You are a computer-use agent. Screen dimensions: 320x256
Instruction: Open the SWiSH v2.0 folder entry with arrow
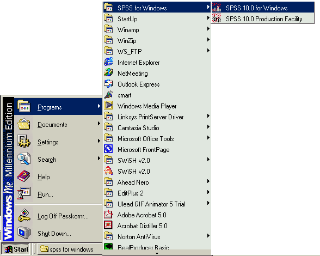157,160
